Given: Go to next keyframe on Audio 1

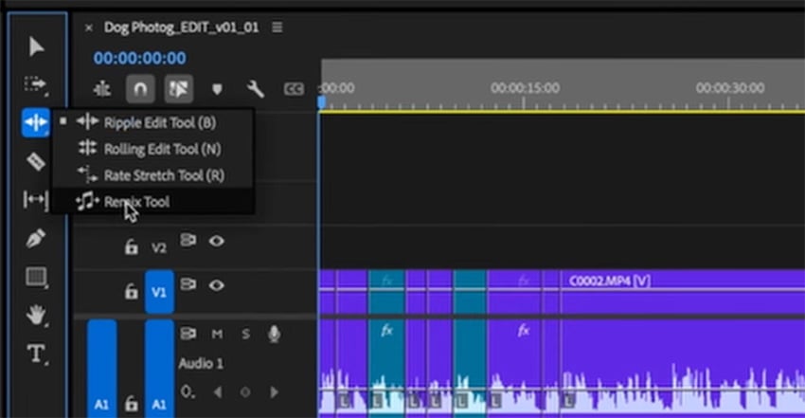Looking at the screenshot, I should pyautogui.click(x=274, y=392).
